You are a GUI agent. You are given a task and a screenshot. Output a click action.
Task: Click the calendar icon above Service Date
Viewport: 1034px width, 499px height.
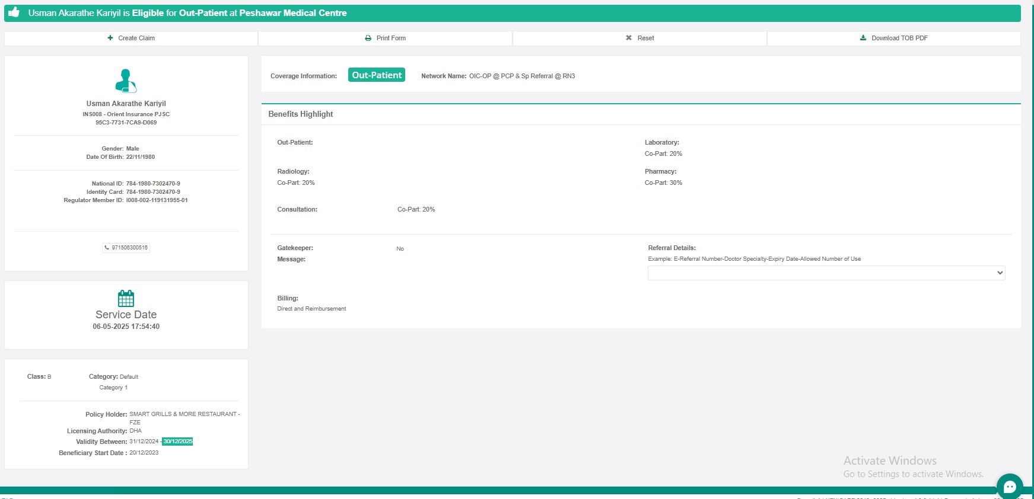[x=126, y=298]
